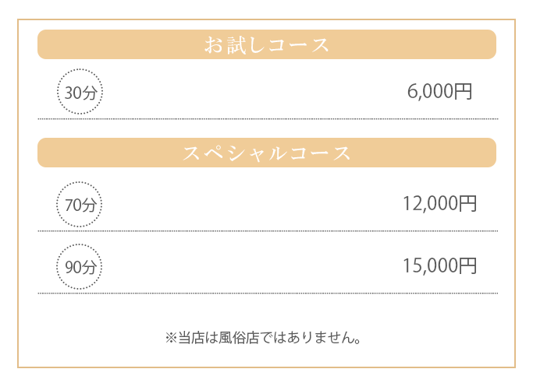
Task: Select the 70分 circular duration badge
Action: (x=80, y=205)
